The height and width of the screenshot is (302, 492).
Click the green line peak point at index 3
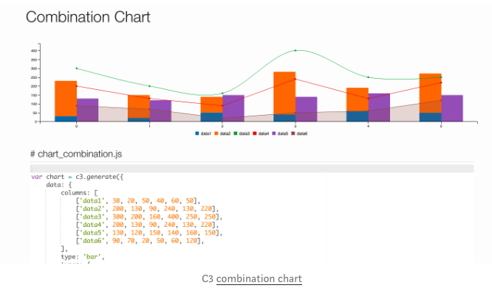(x=295, y=51)
